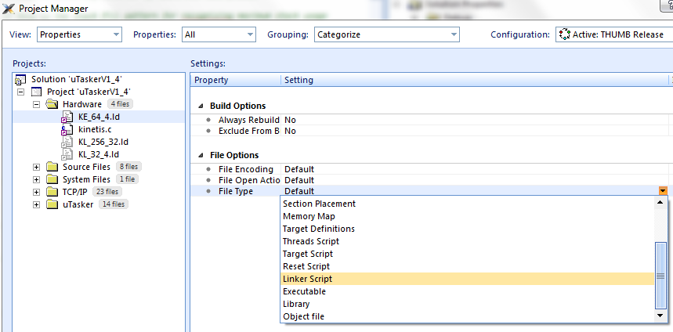This screenshot has height=332, width=673.
Task: Click the uTasker folder icon
Action: (x=52, y=204)
